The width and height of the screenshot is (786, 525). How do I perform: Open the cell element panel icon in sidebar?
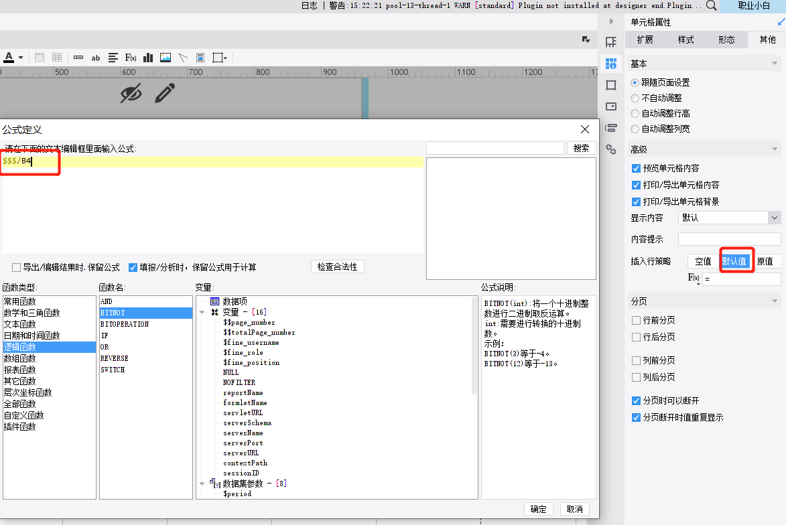(x=610, y=64)
